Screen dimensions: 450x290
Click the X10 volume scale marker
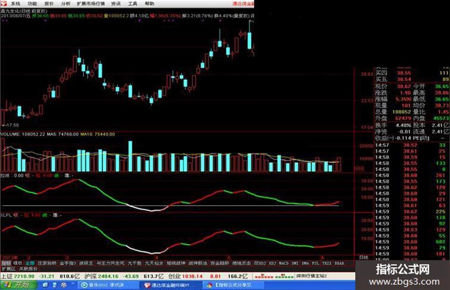[360, 168]
